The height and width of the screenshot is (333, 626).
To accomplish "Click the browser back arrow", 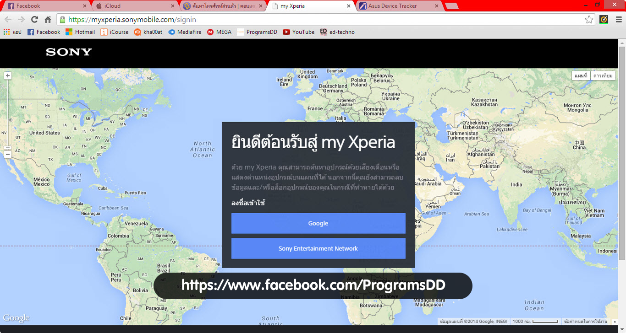I will point(8,19).
